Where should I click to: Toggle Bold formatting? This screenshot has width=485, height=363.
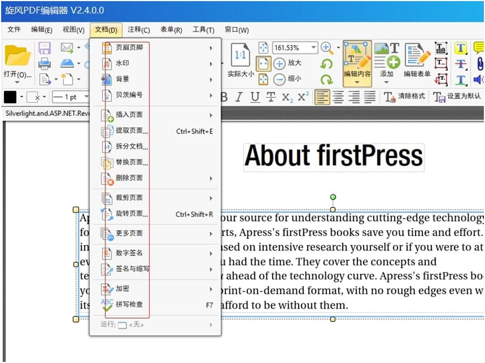coord(224,97)
